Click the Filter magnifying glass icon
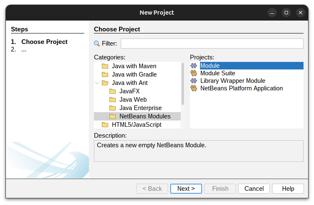 pyautogui.click(x=97, y=44)
